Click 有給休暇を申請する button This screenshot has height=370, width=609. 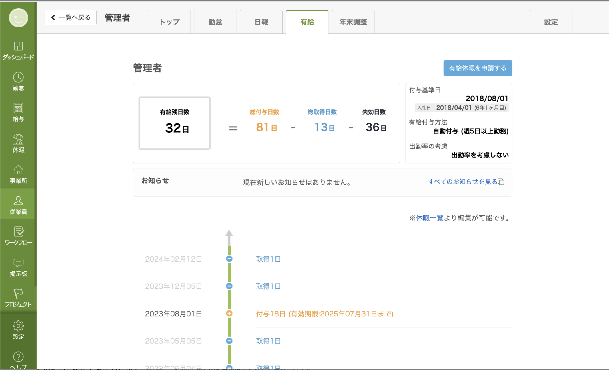click(478, 68)
